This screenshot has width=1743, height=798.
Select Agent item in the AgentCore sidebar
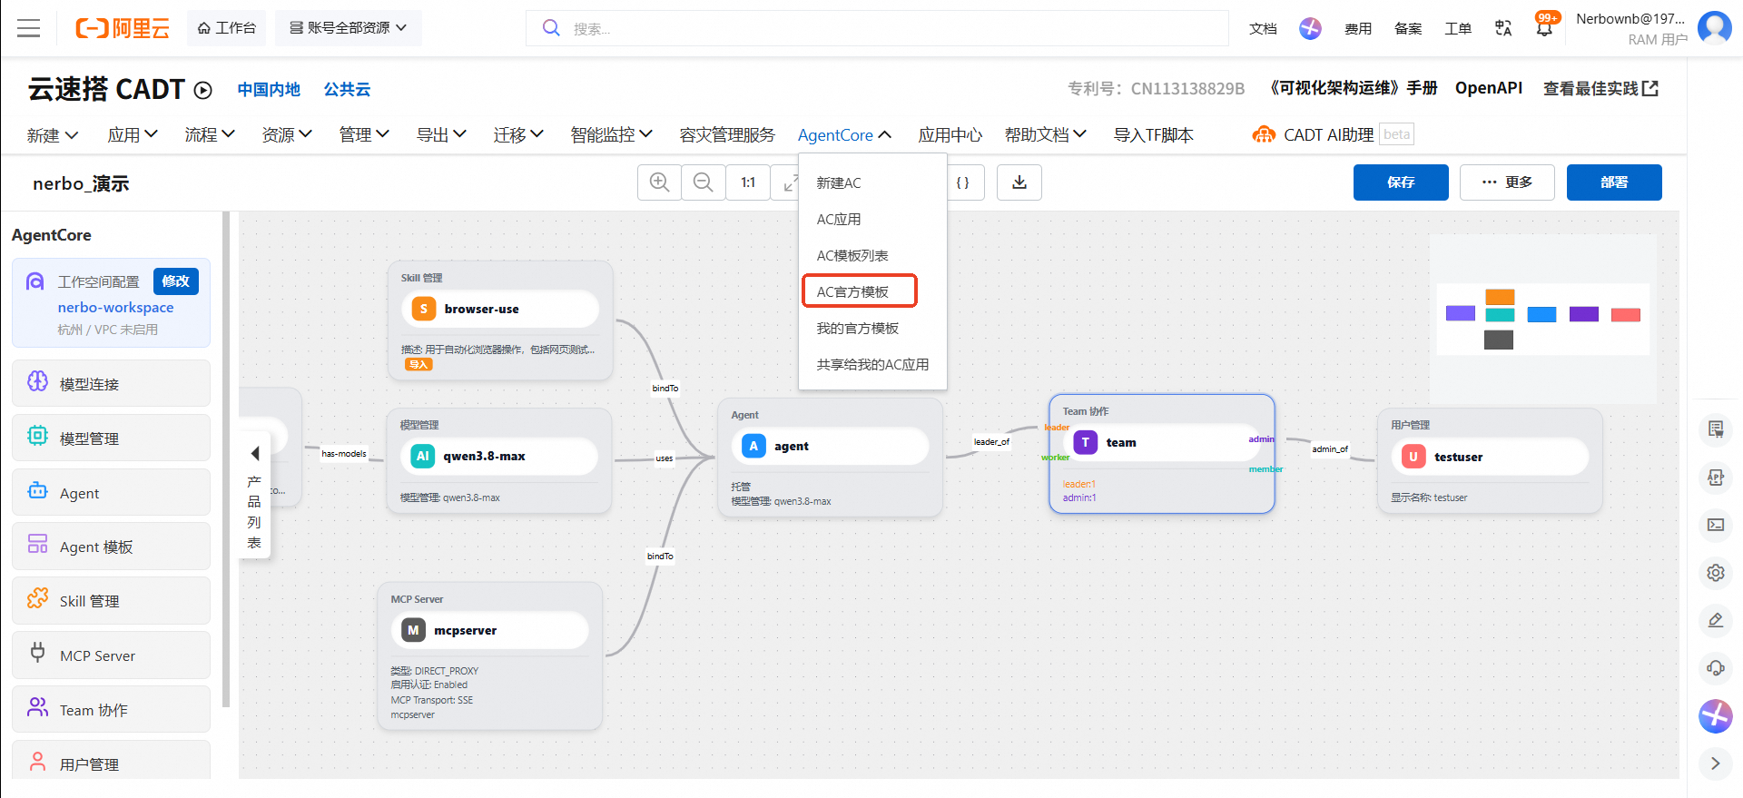[111, 492]
